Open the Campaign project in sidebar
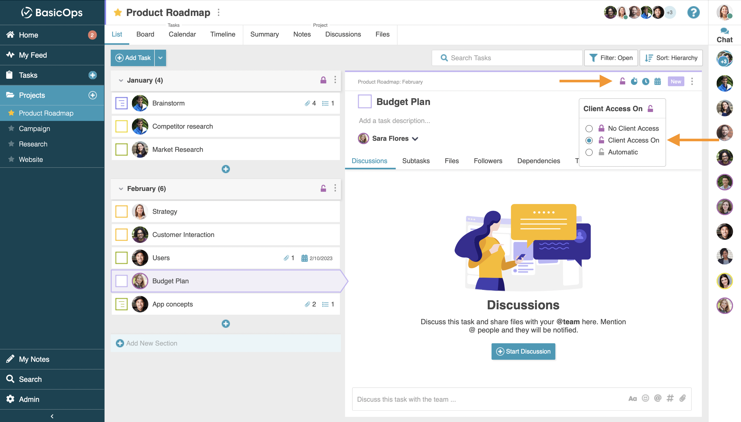Image resolution: width=741 pixels, height=422 pixels. click(52, 129)
